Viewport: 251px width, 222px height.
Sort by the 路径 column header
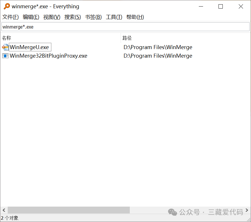click(186, 38)
